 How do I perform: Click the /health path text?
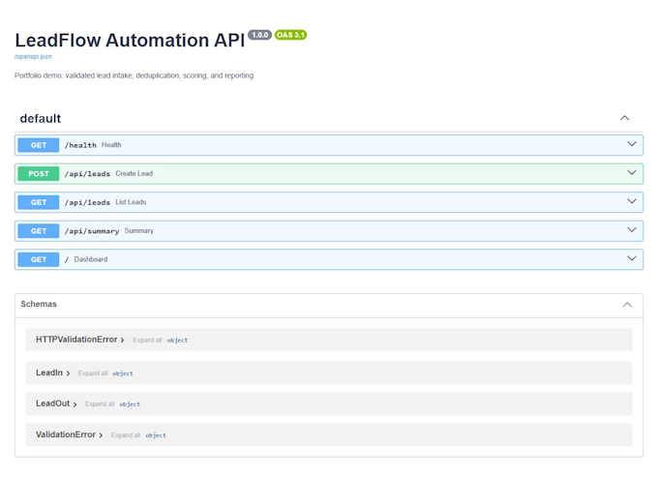coord(80,145)
